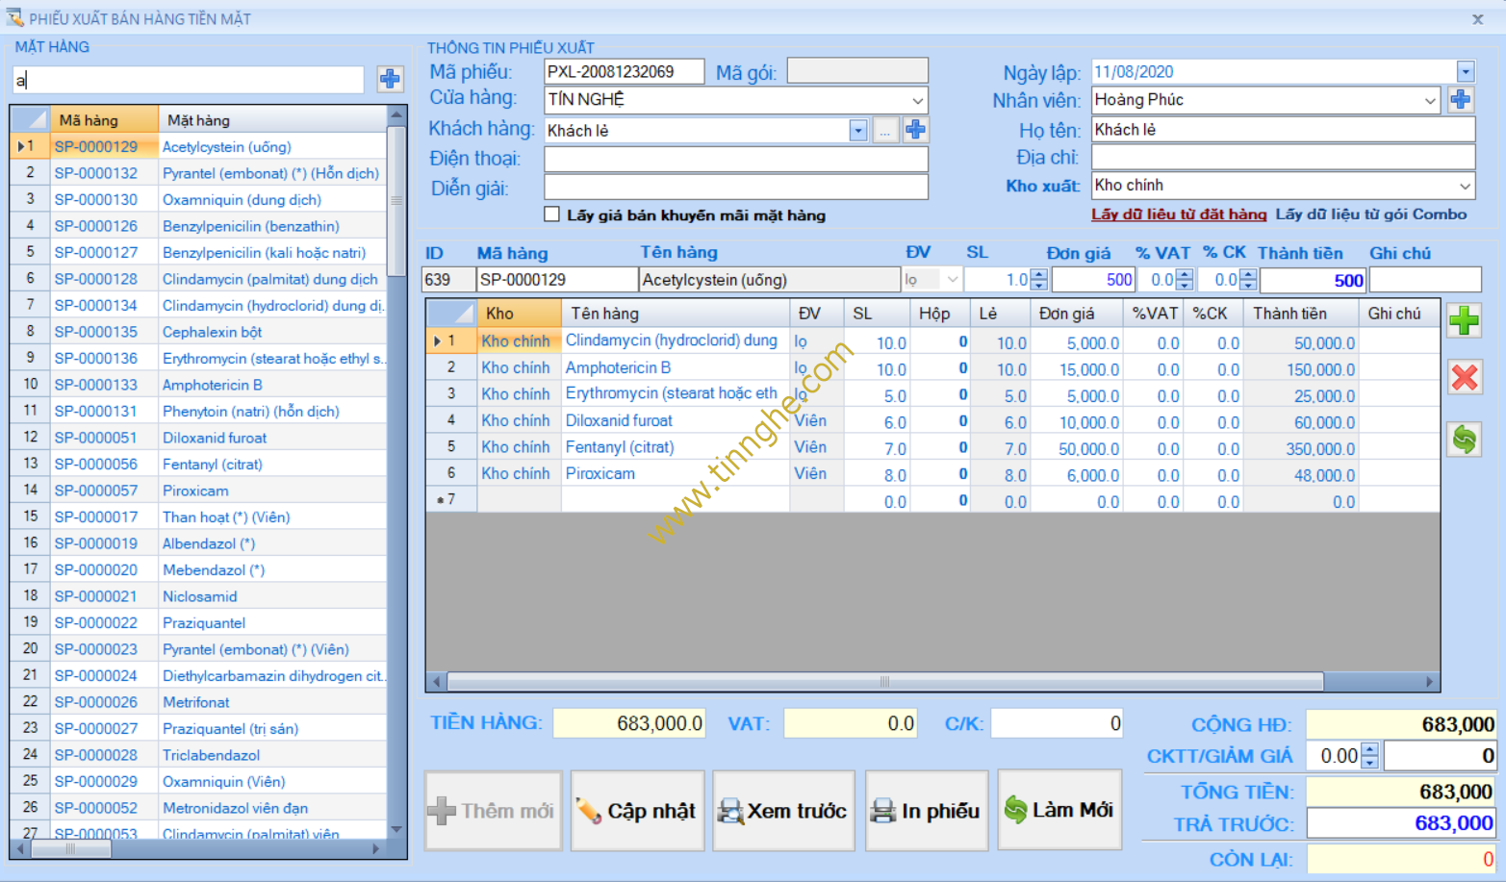Select Piroxicam row in order grid
This screenshot has height=882, width=1506.
coord(932,473)
